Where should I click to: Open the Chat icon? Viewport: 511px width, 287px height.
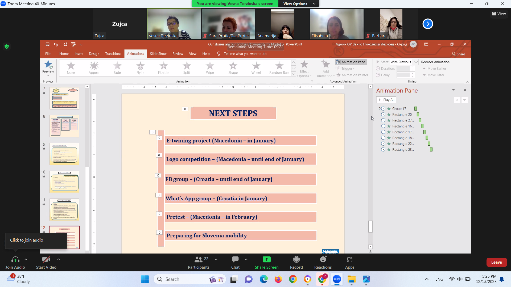coord(235,259)
